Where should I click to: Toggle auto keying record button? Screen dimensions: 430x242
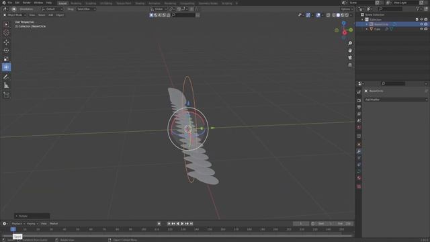pos(159,224)
